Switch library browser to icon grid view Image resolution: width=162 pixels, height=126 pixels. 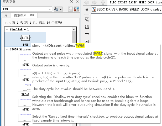pyautogui.click(x=76, y=9)
